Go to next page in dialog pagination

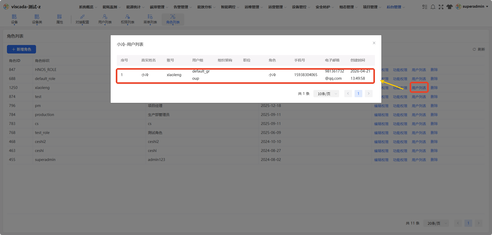click(368, 94)
